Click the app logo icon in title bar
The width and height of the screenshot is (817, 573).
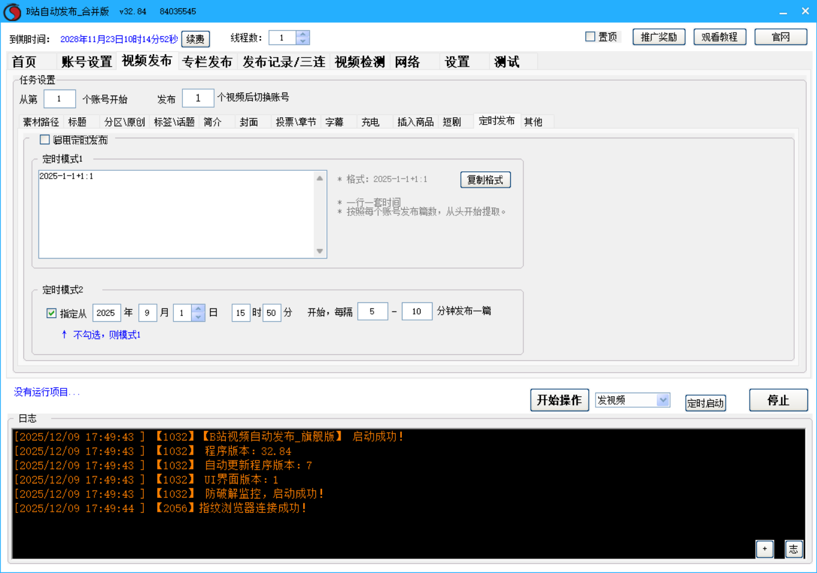point(12,11)
